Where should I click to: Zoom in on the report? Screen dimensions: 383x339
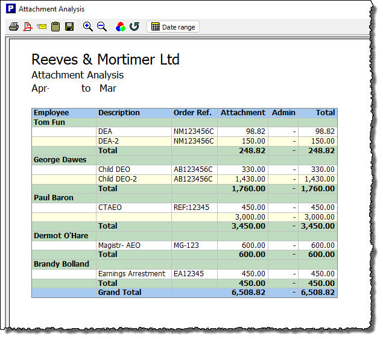[87, 27]
